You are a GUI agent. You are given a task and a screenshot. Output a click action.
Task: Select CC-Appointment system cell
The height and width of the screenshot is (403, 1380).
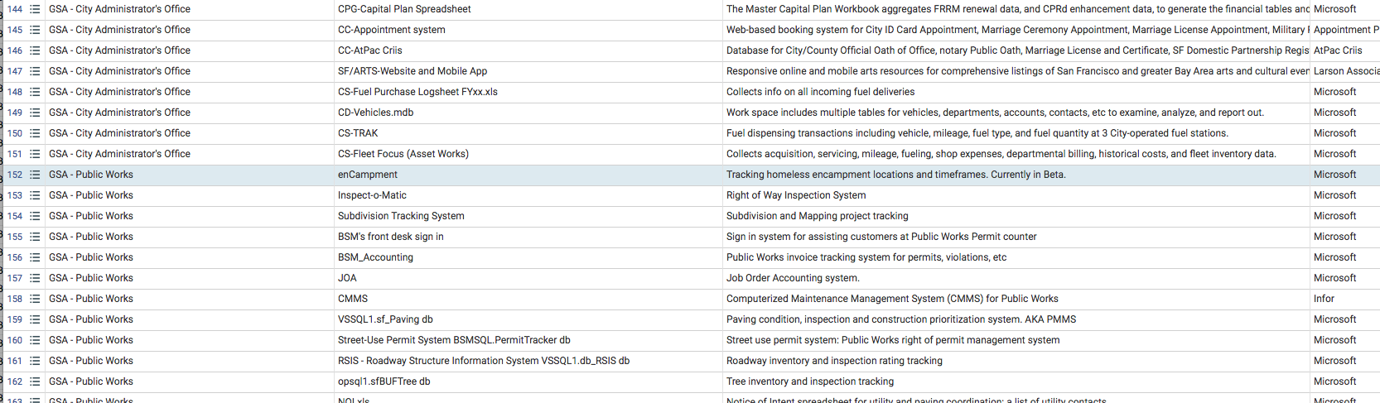[x=528, y=30]
